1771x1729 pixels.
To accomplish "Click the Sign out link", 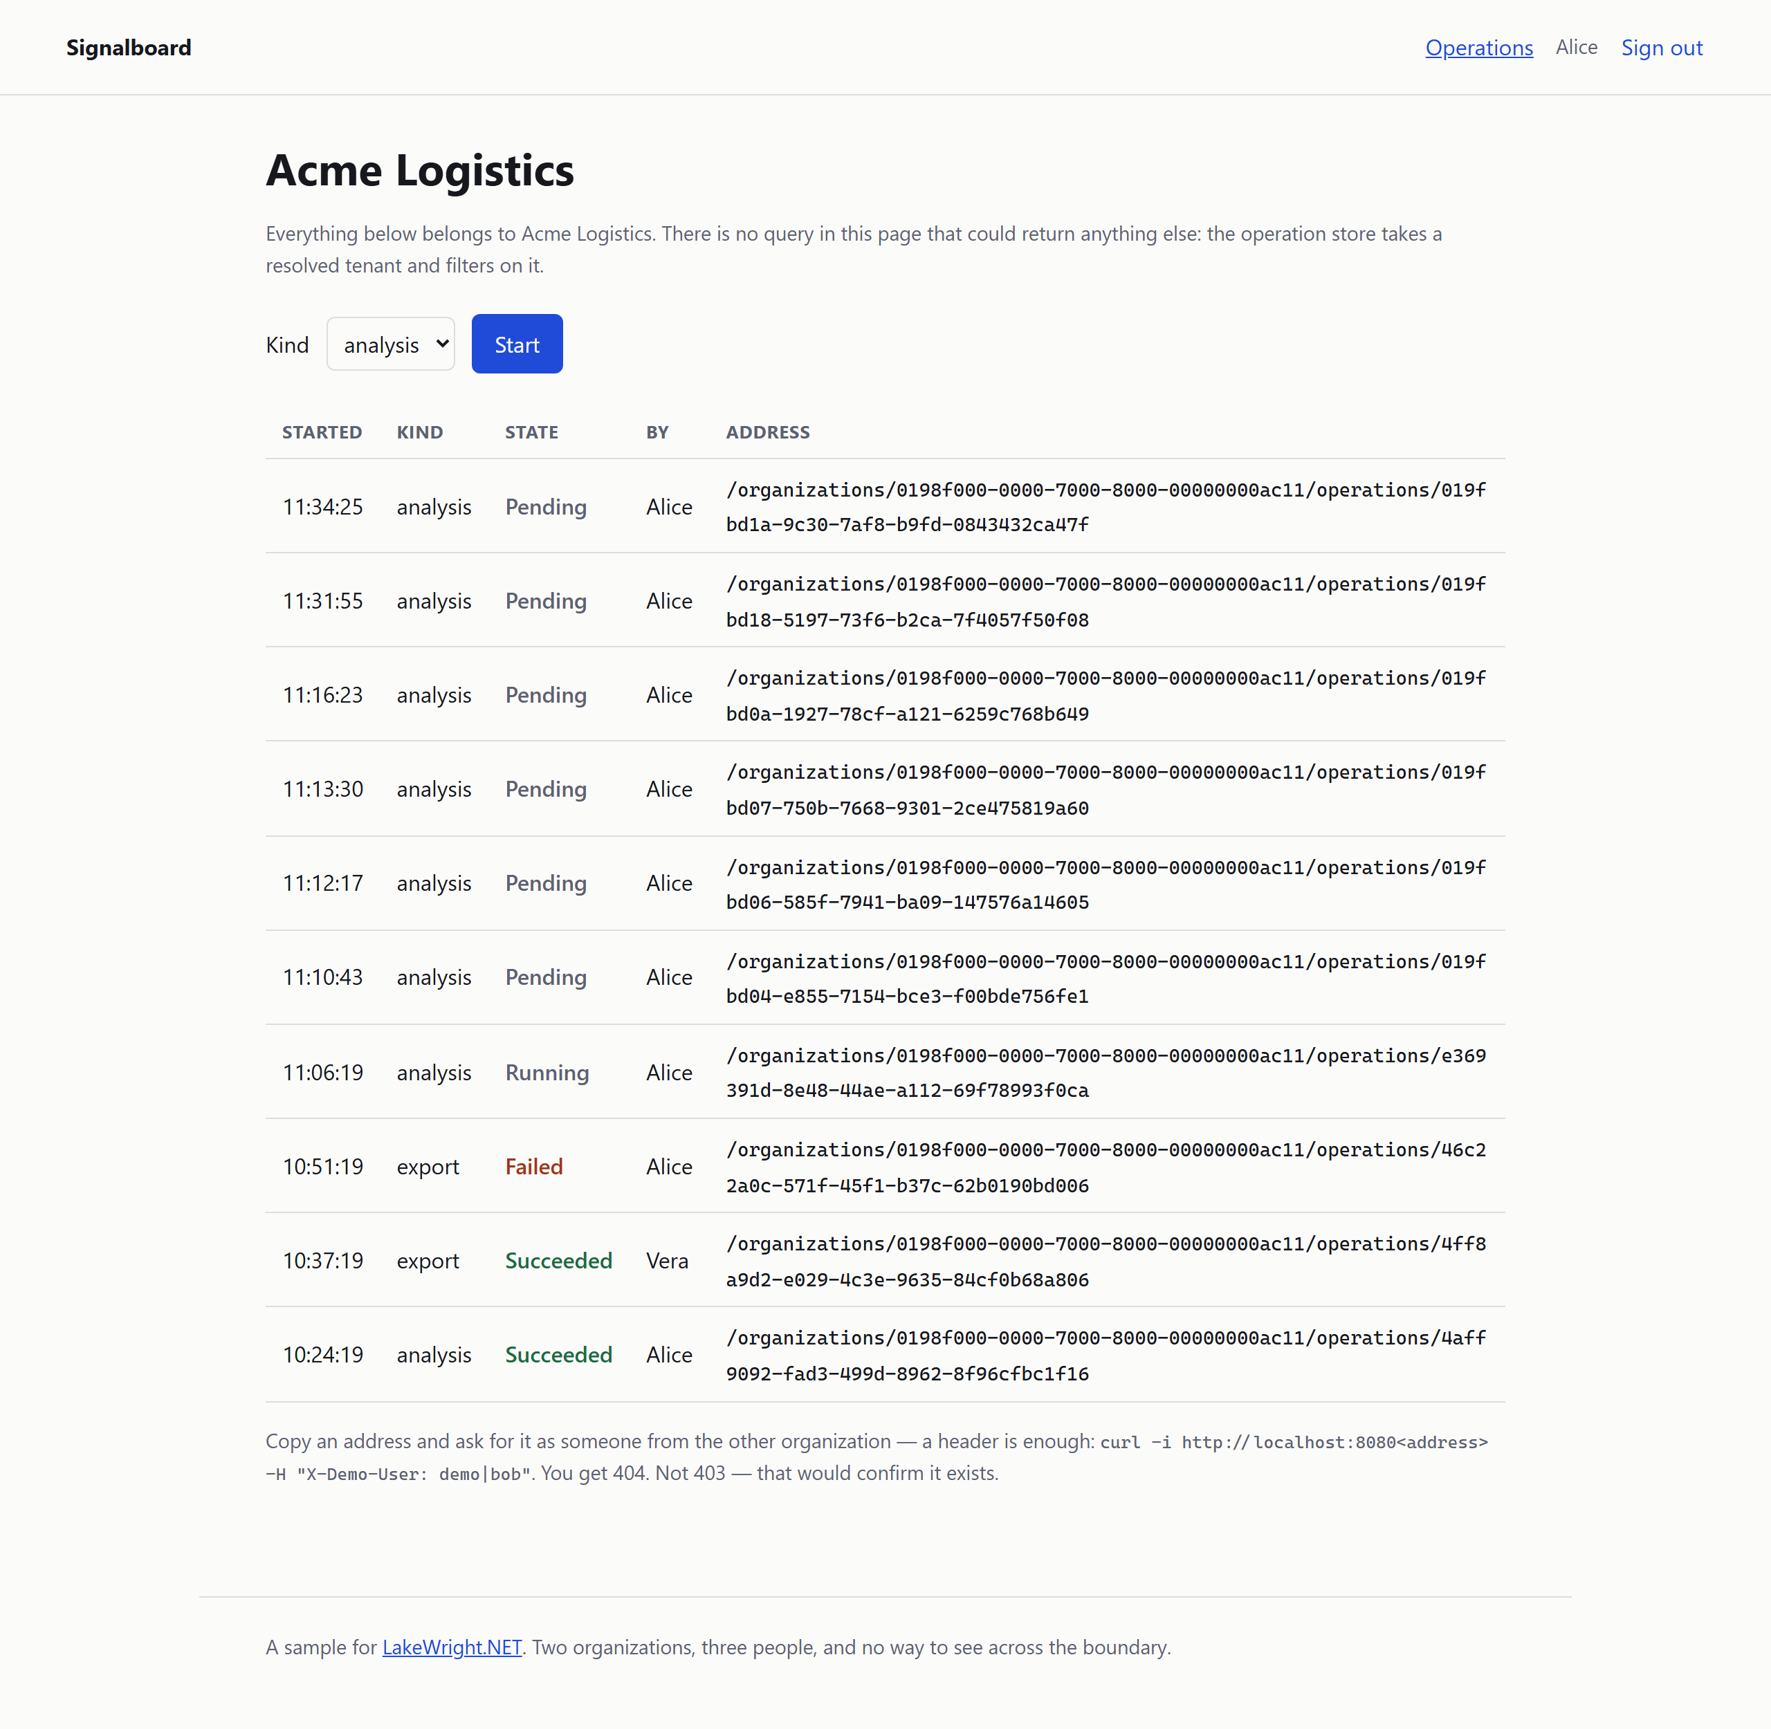I will 1661,47.
